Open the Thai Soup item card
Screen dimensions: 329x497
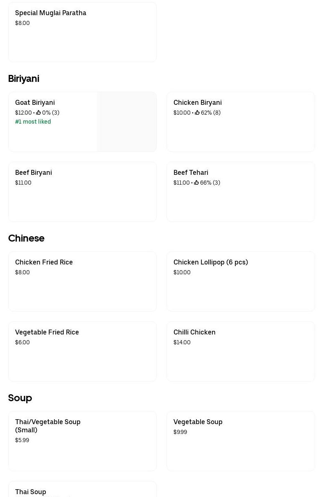pyautogui.click(x=82, y=491)
